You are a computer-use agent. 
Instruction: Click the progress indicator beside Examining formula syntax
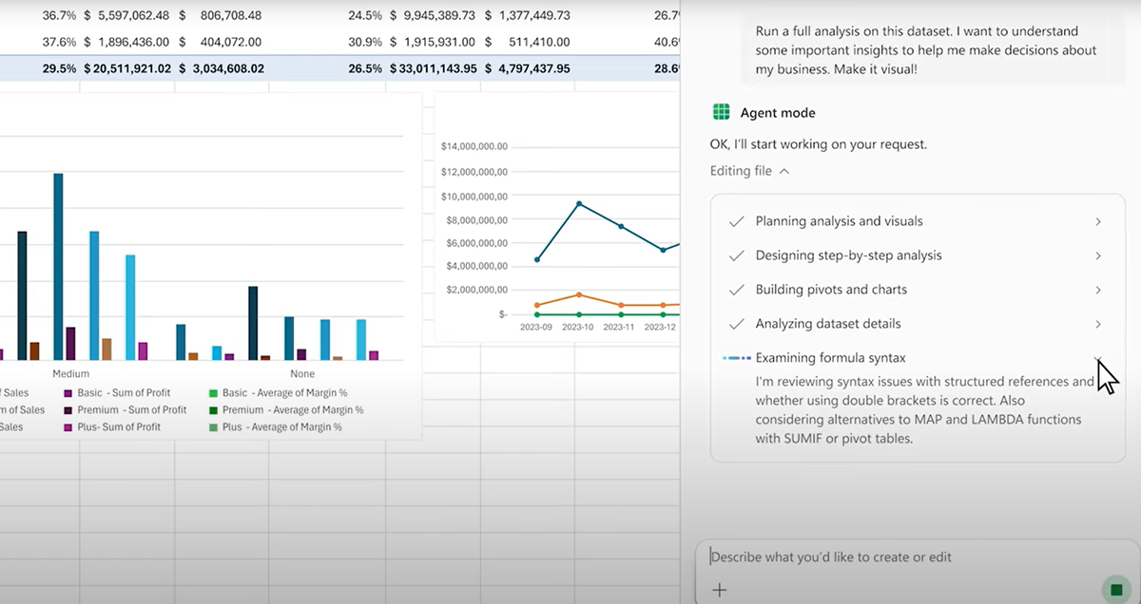(736, 358)
